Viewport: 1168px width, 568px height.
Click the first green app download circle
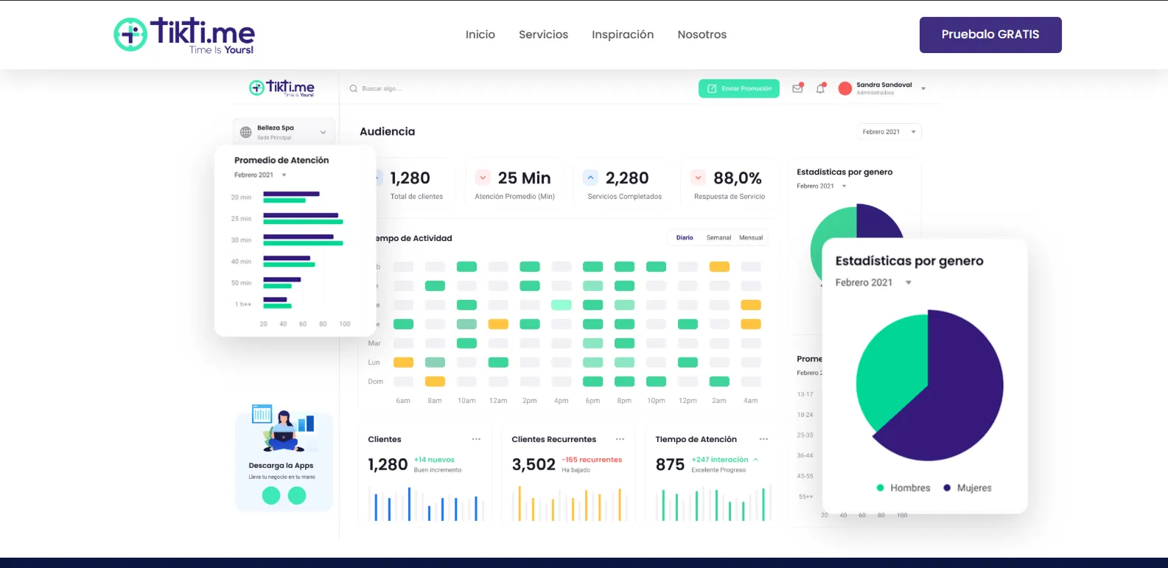pos(271,496)
